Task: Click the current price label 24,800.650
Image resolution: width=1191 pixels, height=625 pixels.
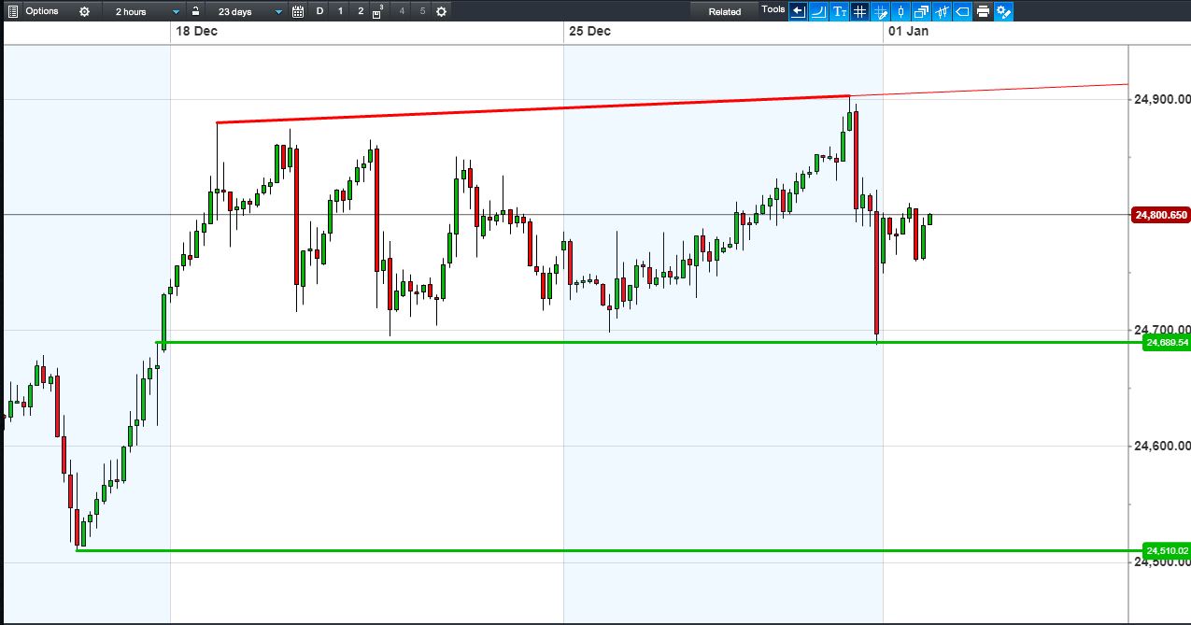Action: [x=1160, y=215]
